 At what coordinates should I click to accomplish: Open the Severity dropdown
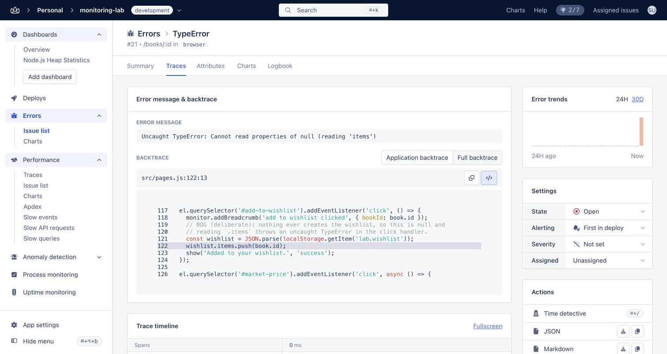pos(609,244)
